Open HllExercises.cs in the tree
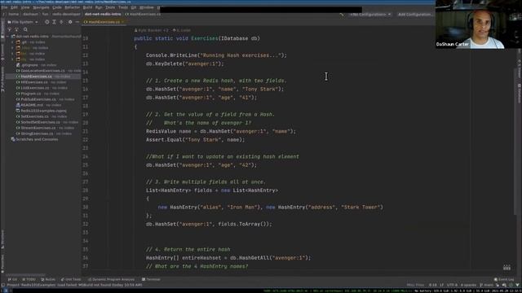Image resolution: width=522 pixels, height=293 pixels. pyautogui.click(x=34, y=82)
